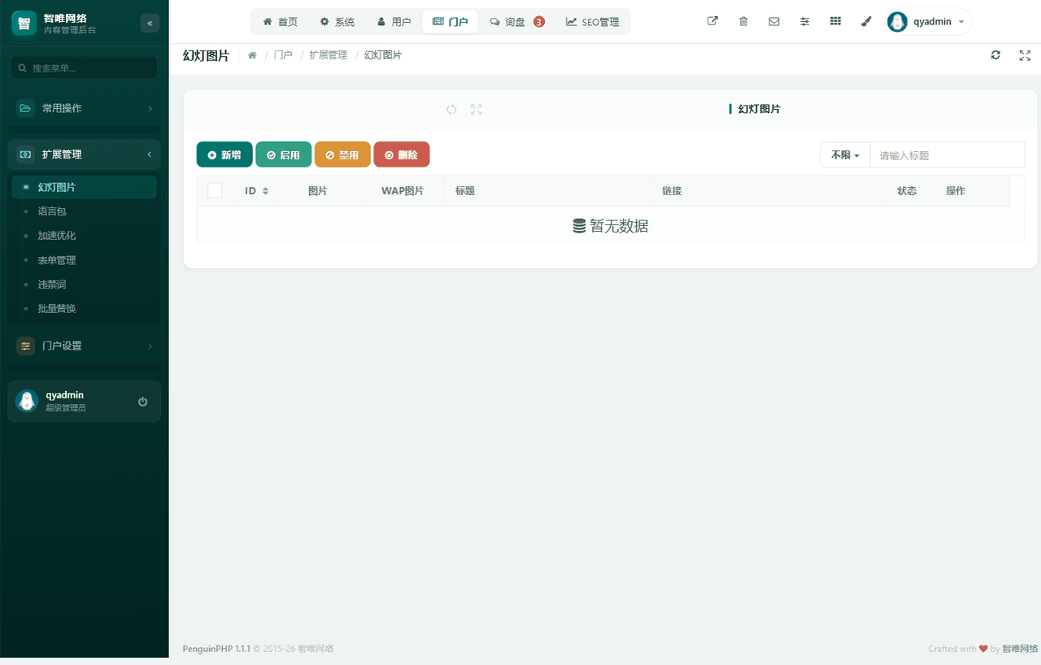Click the home icon in the breadcrumb

click(x=252, y=55)
